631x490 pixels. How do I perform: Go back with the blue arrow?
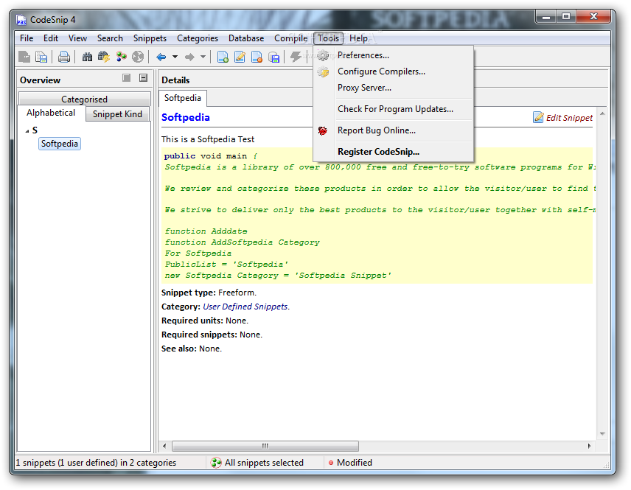point(161,57)
